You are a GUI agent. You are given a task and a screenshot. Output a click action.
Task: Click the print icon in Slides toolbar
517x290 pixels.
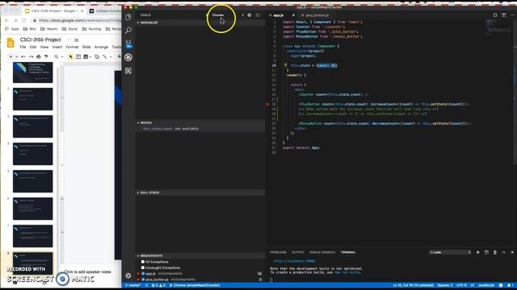click(x=38, y=57)
